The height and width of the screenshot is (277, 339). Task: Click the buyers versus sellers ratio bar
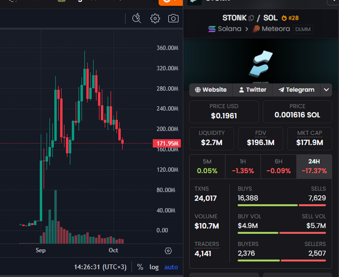tap(282, 261)
